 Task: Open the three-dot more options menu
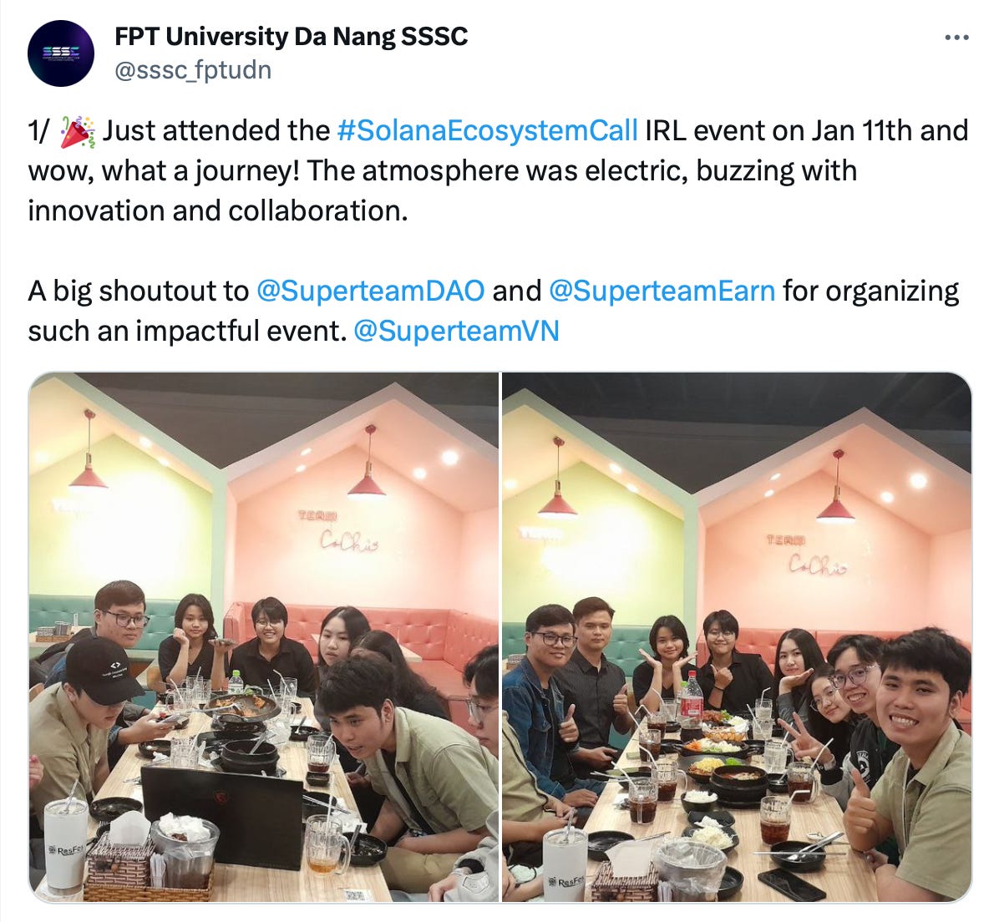(x=956, y=38)
